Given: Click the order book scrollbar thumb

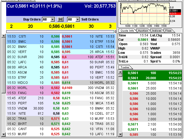Looking at the screenshot, I should pos(4,65).
